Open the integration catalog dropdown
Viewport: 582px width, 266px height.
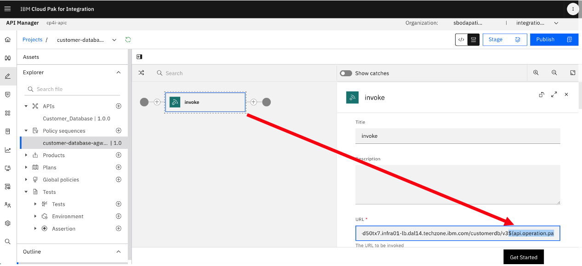click(556, 23)
